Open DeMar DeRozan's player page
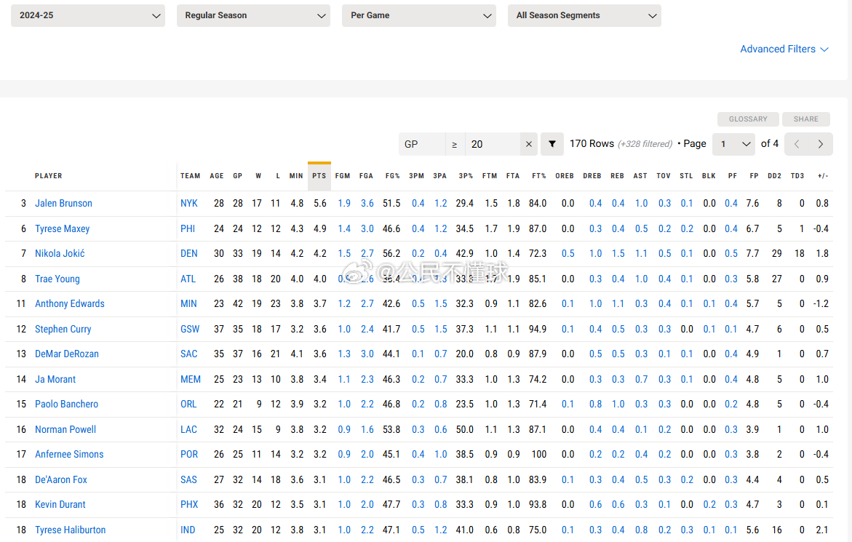The height and width of the screenshot is (542, 852). tap(67, 354)
